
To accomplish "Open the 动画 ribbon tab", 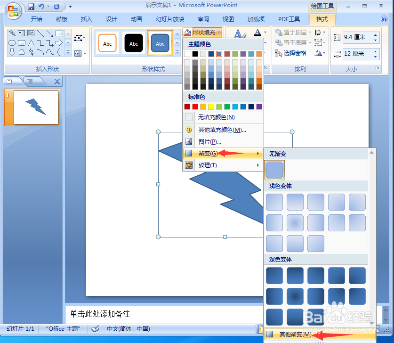I will [x=137, y=19].
